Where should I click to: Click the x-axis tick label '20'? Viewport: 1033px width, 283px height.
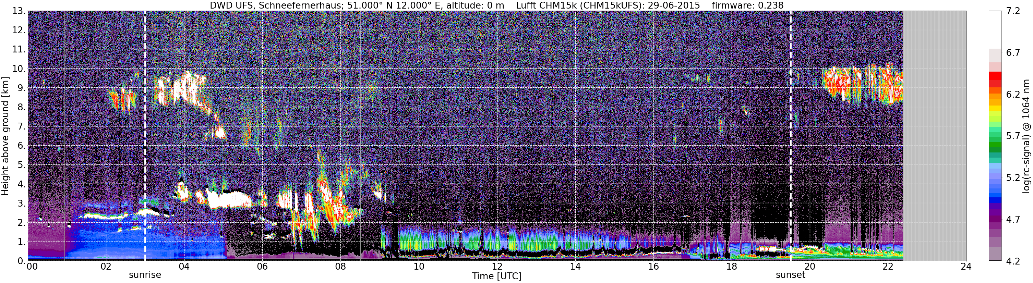[x=810, y=267]
